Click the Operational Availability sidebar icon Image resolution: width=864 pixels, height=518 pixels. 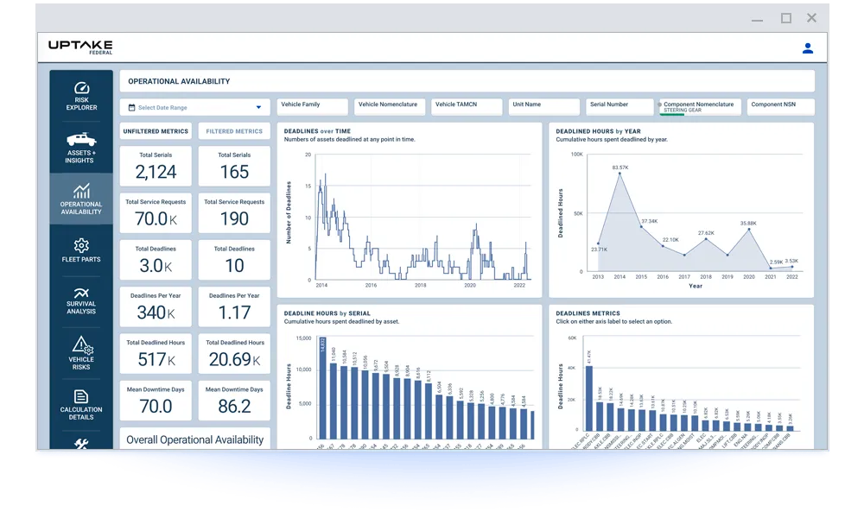coord(80,199)
